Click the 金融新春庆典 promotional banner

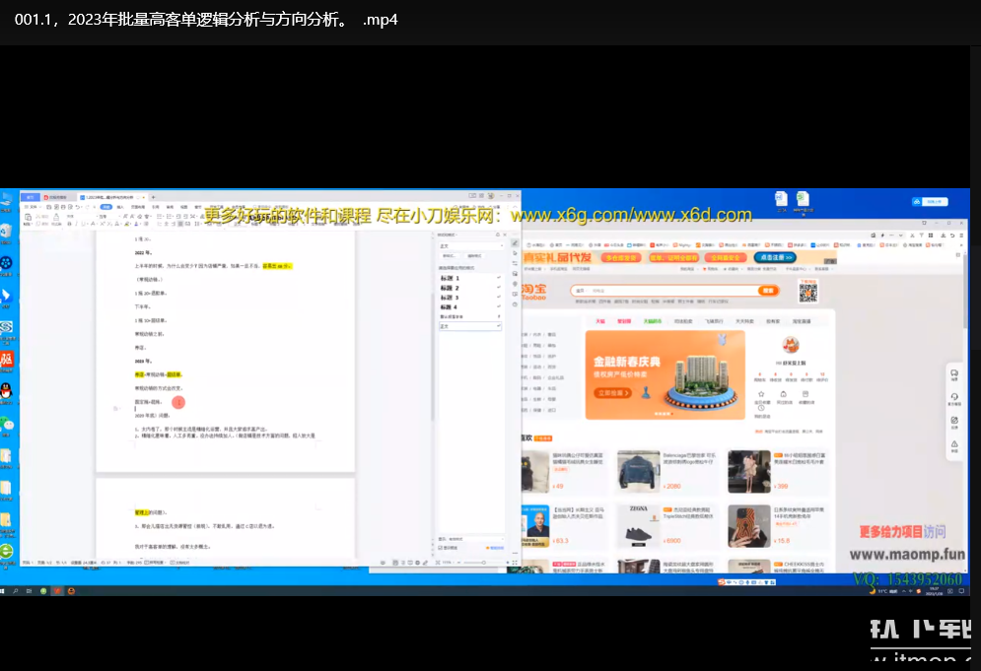666,374
